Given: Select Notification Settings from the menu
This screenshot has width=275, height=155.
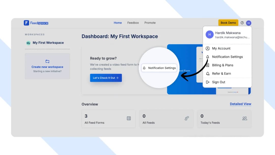Looking at the screenshot, I should coord(228,57).
